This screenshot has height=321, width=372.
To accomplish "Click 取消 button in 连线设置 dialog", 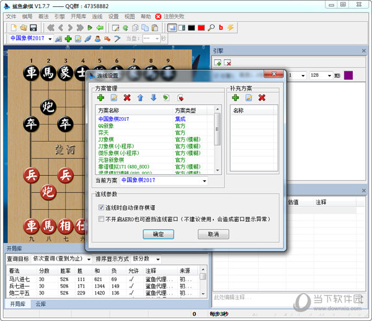I will point(213,234).
